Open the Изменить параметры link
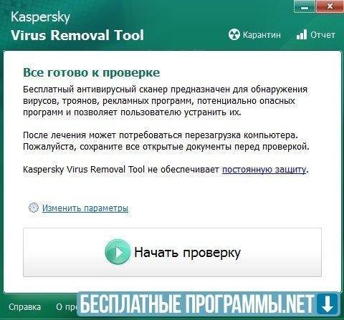This screenshot has height=320, width=344. click(85, 208)
